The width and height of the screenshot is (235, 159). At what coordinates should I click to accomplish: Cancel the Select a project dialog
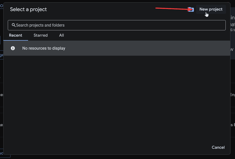click(218, 147)
